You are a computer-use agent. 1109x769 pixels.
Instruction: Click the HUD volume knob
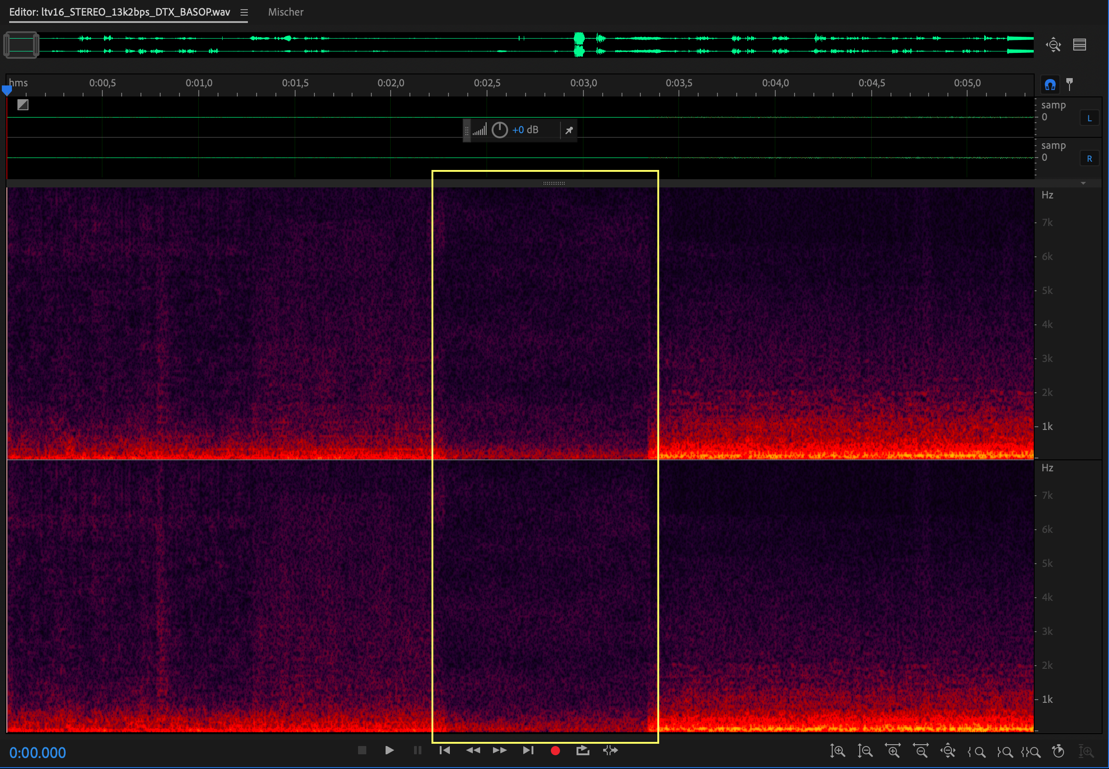point(499,130)
